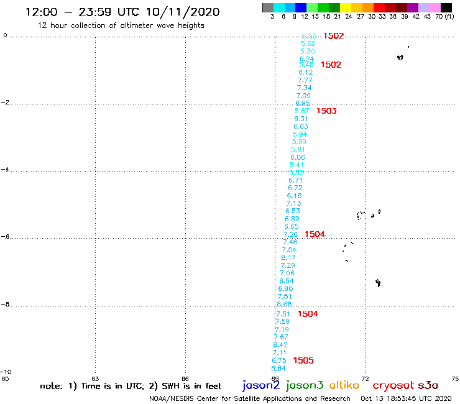This screenshot has height=404, width=460.
Task: Click the black swatch at the legend's end
Action: 446,7
